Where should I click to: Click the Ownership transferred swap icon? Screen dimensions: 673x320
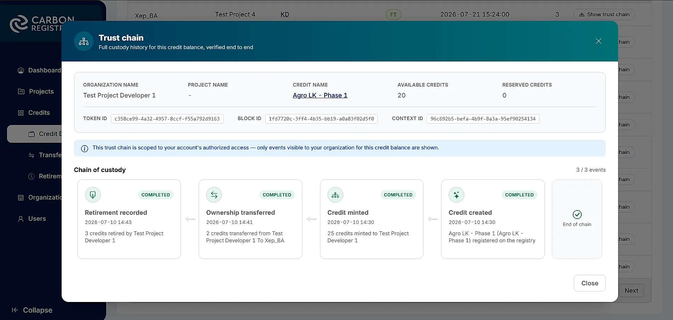pyautogui.click(x=214, y=195)
